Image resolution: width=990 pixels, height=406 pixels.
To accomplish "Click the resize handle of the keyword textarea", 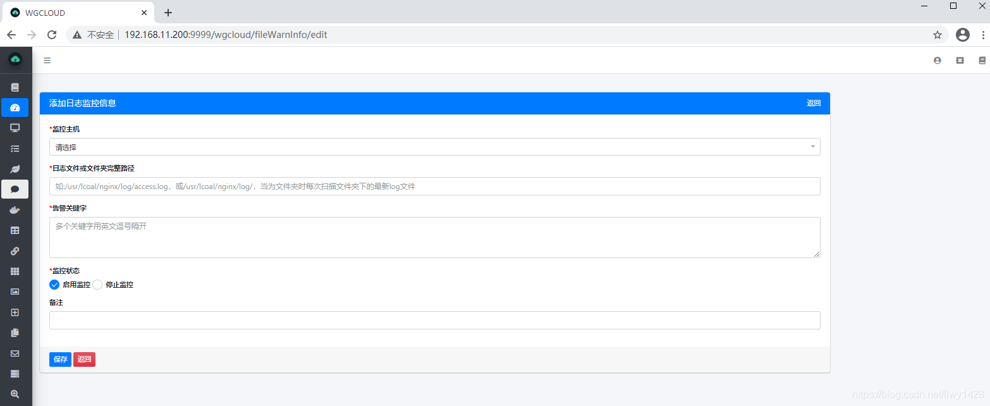I will pyautogui.click(x=817, y=254).
